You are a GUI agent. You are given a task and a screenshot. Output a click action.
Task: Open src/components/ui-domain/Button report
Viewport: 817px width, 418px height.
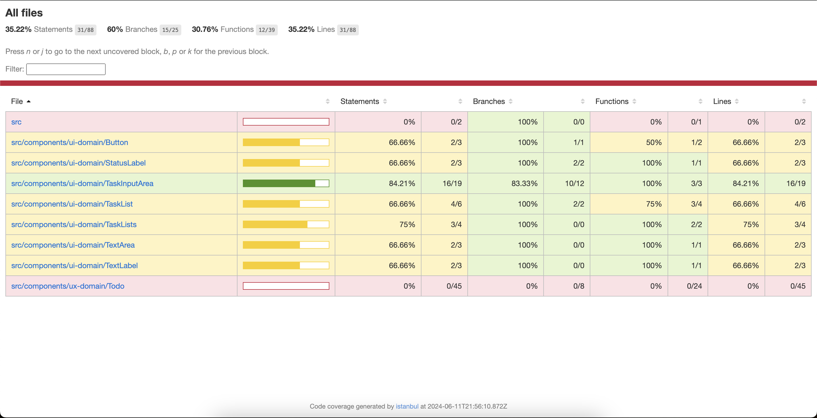point(69,143)
